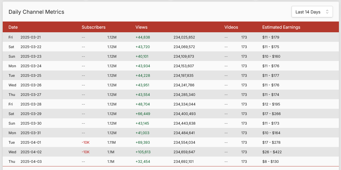Click total views 234,025,852
The width and height of the screenshot is (341, 170).
click(x=184, y=37)
